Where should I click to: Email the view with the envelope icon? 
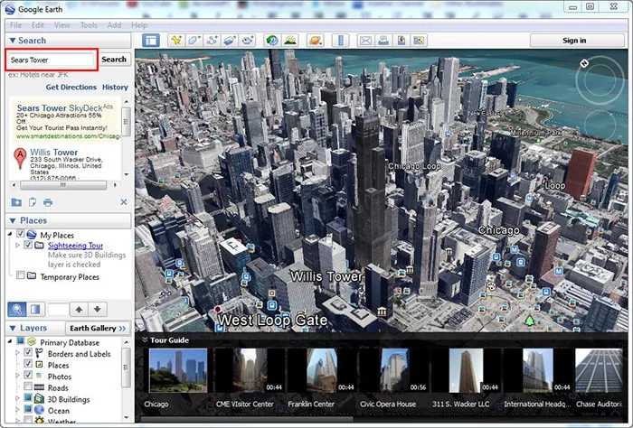pos(365,41)
